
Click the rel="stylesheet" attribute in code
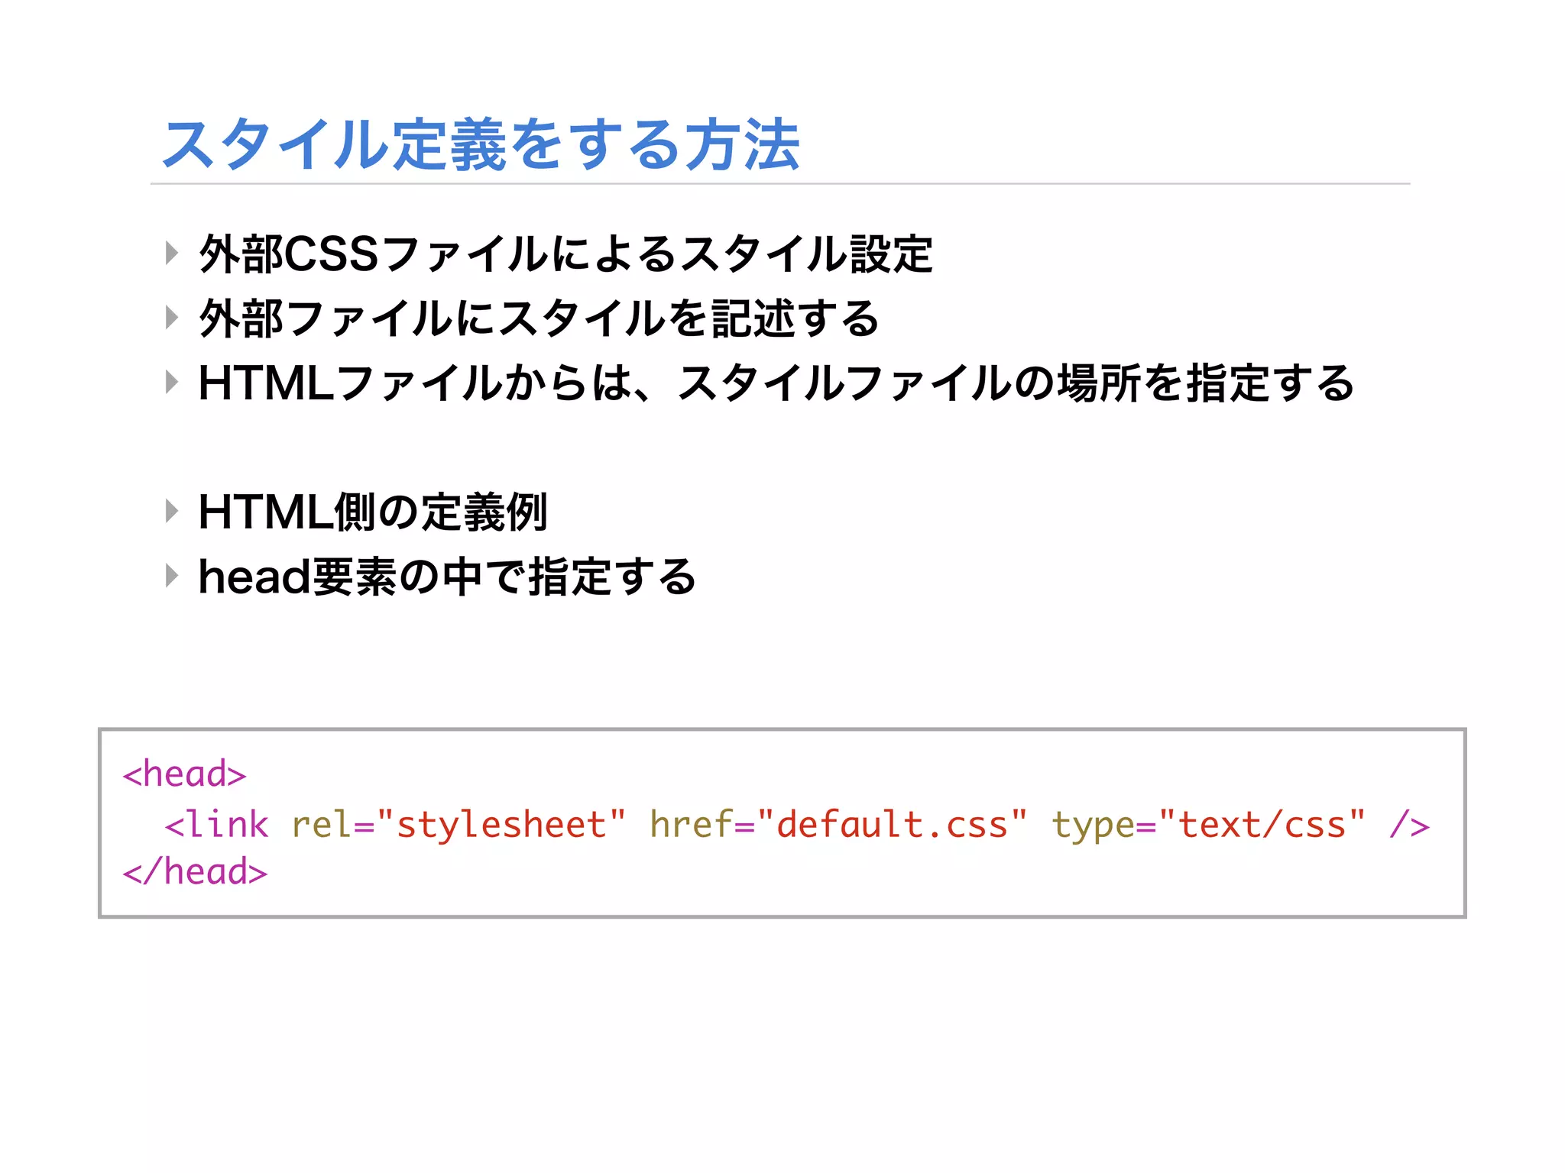tap(458, 824)
